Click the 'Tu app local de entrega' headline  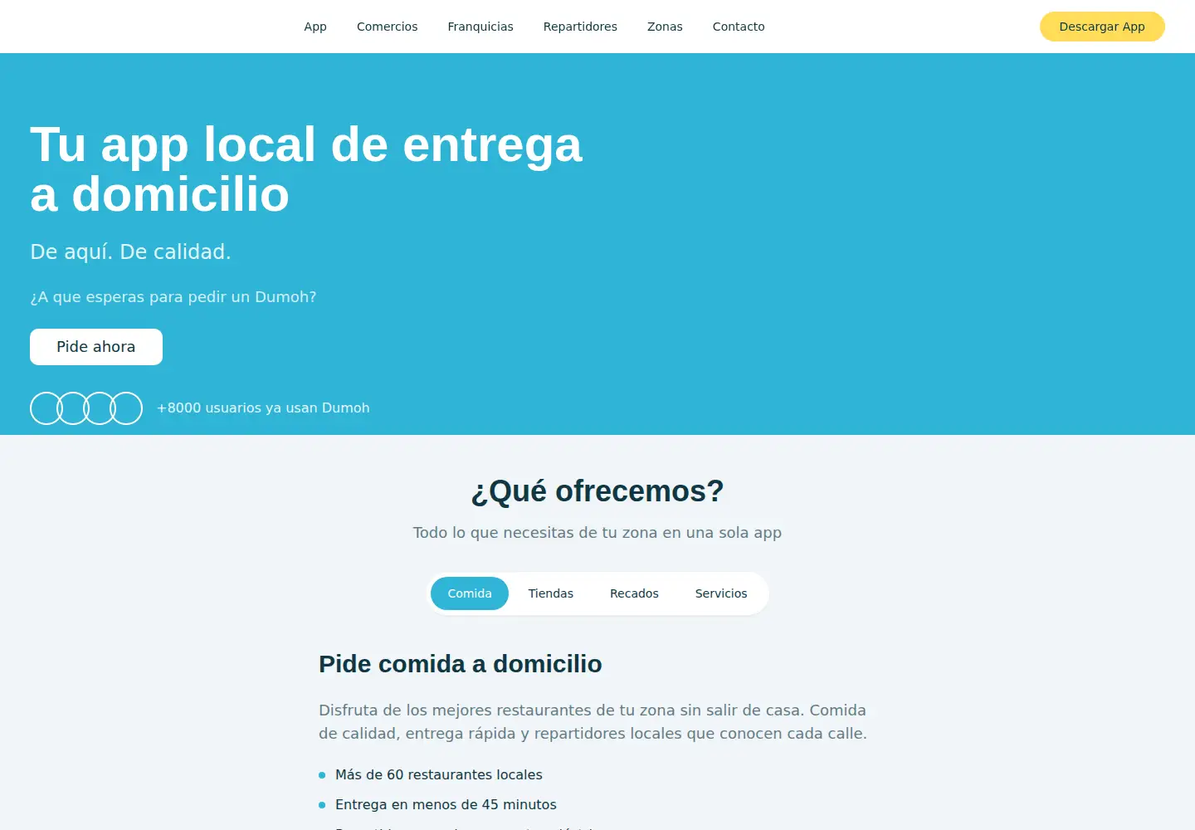point(306,169)
